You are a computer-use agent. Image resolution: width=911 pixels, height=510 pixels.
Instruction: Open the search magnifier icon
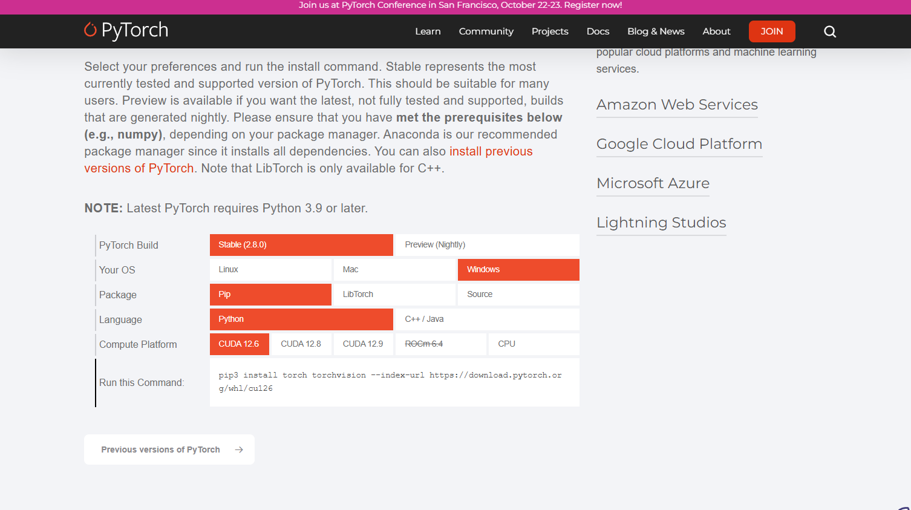pyautogui.click(x=830, y=31)
